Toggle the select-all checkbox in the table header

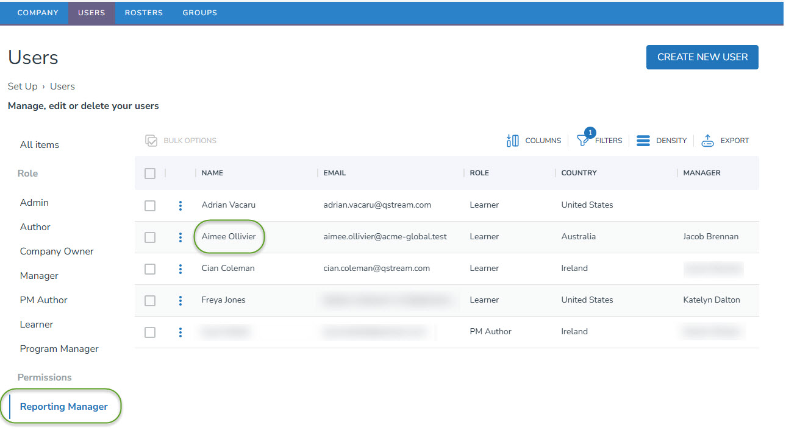[x=150, y=174]
